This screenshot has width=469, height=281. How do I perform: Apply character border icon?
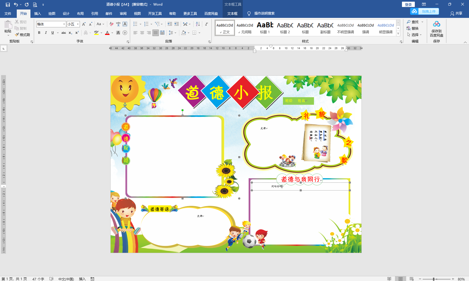[125, 24]
